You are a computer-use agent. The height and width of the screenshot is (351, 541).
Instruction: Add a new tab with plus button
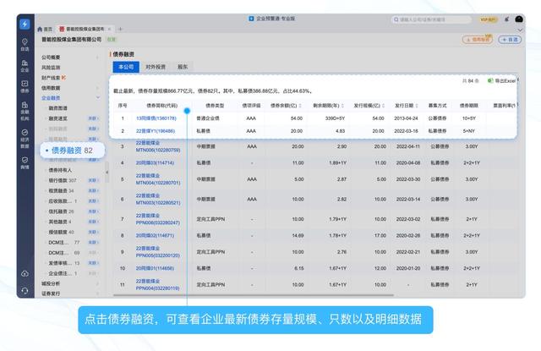(x=120, y=29)
